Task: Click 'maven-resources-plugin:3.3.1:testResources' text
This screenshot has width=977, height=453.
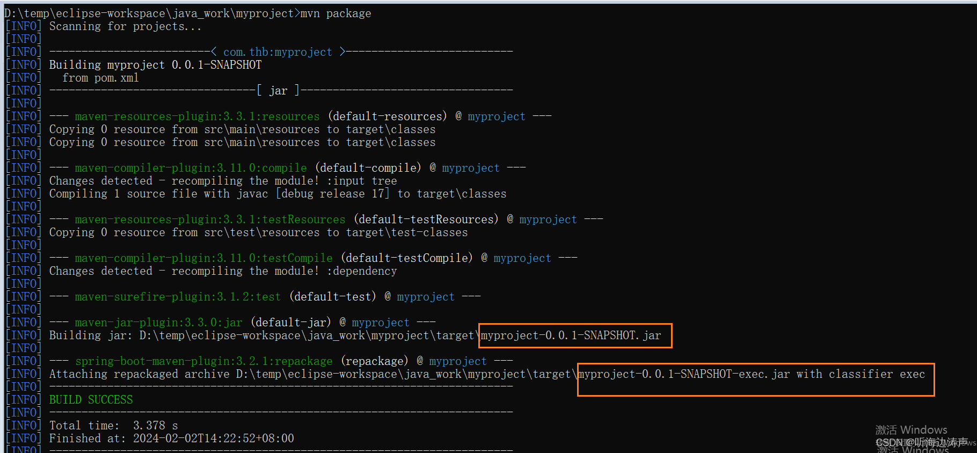Action: [x=210, y=220]
